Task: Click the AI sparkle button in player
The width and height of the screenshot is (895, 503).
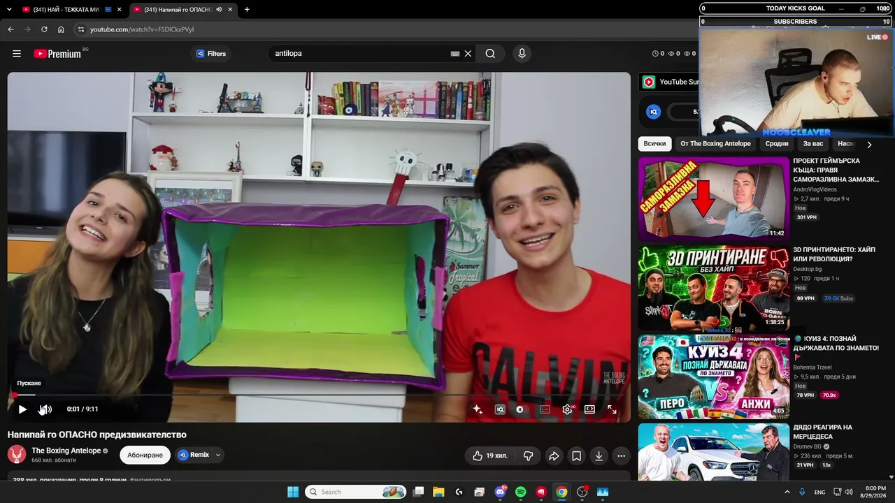Action: 478,409
